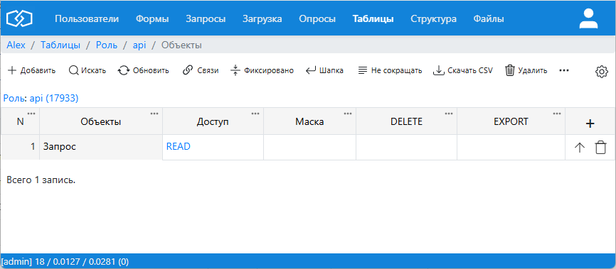The height and width of the screenshot is (269, 616).
Task: Open the Опросы menu
Action: [x=317, y=19]
